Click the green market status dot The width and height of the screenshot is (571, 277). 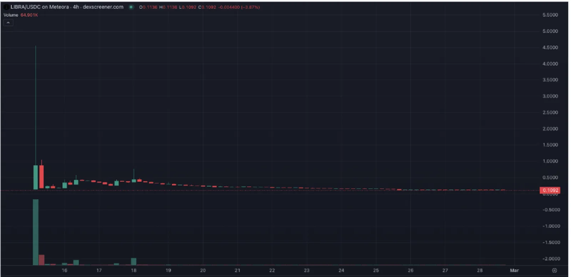tap(131, 7)
